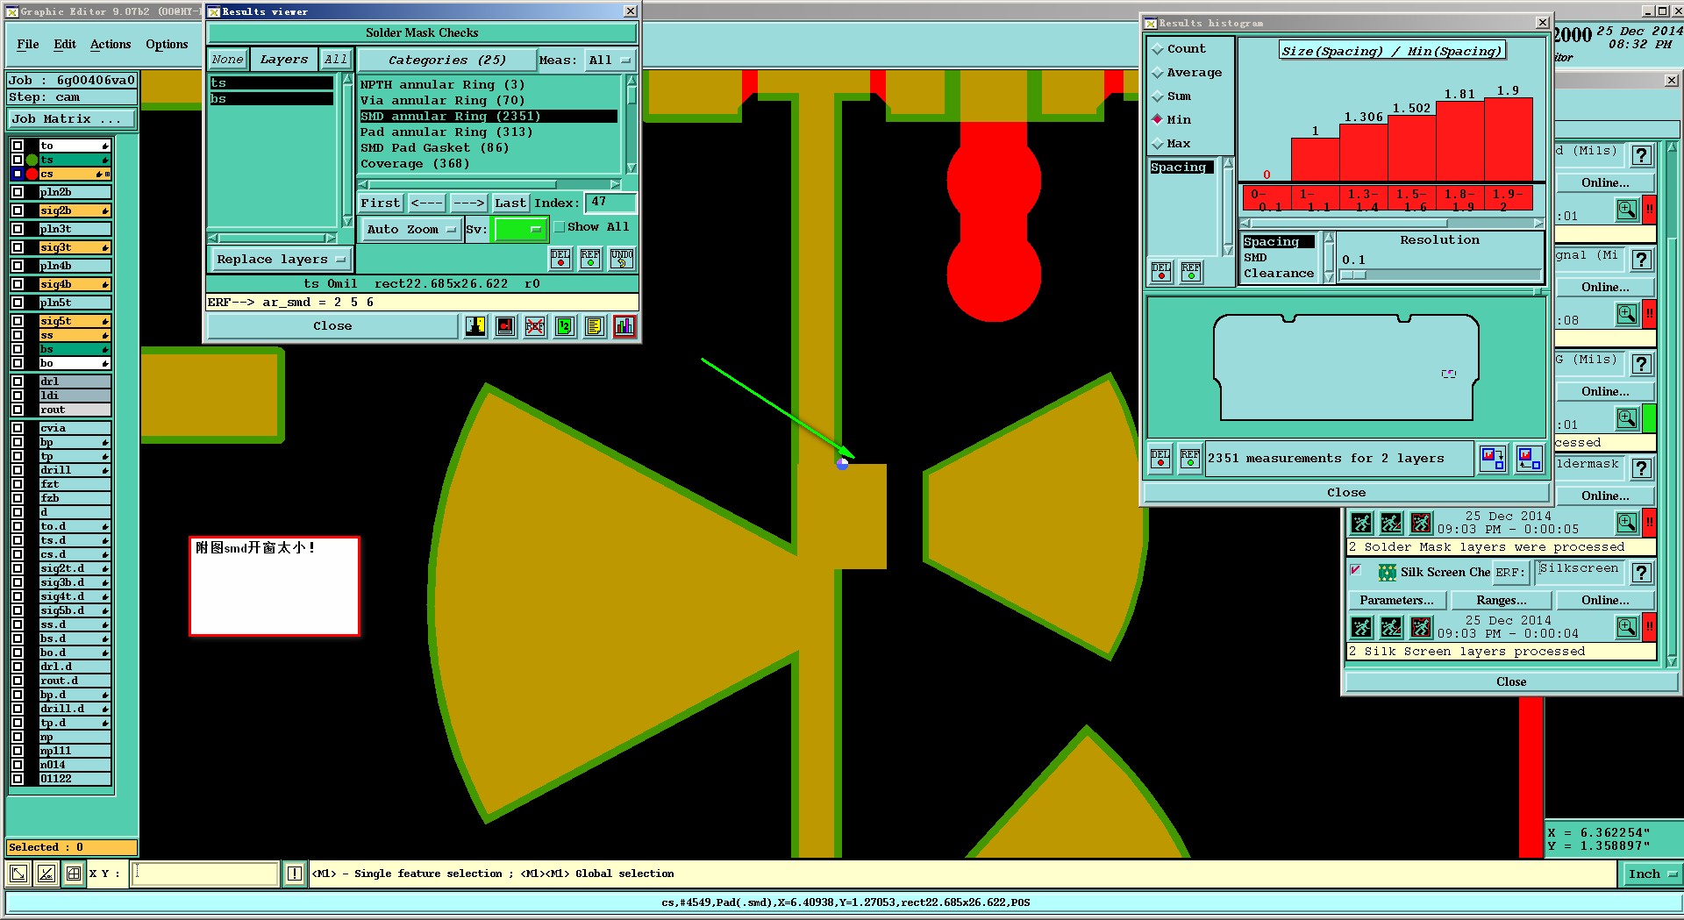The height and width of the screenshot is (920, 1684).
Task: Click histogram Spacing list scroll-down arrow
Action: [1228, 251]
